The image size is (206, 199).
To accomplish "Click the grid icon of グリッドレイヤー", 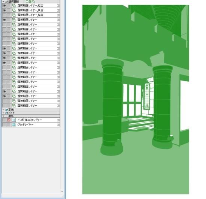I will point(14,124).
